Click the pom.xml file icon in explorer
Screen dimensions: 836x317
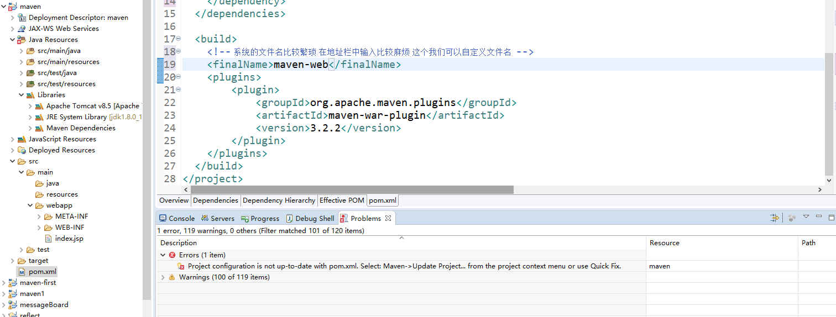(22, 272)
